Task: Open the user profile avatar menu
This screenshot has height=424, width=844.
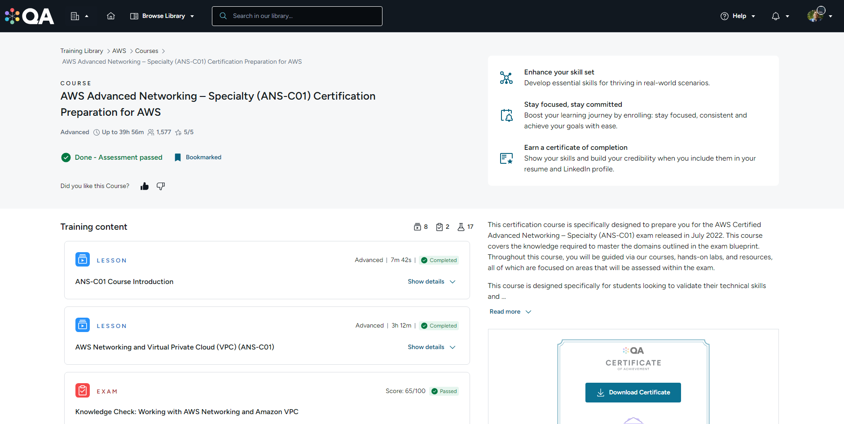Action: [819, 16]
